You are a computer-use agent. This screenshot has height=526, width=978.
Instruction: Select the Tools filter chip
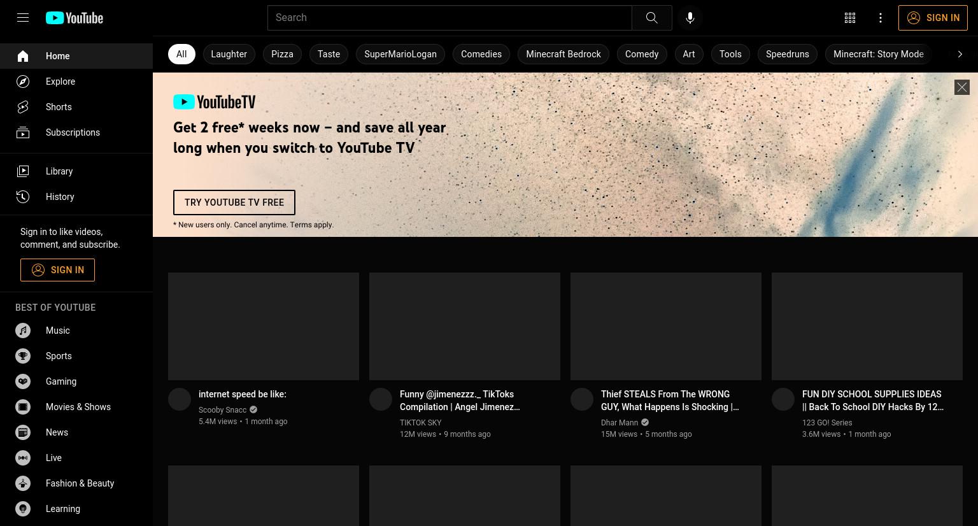point(730,54)
